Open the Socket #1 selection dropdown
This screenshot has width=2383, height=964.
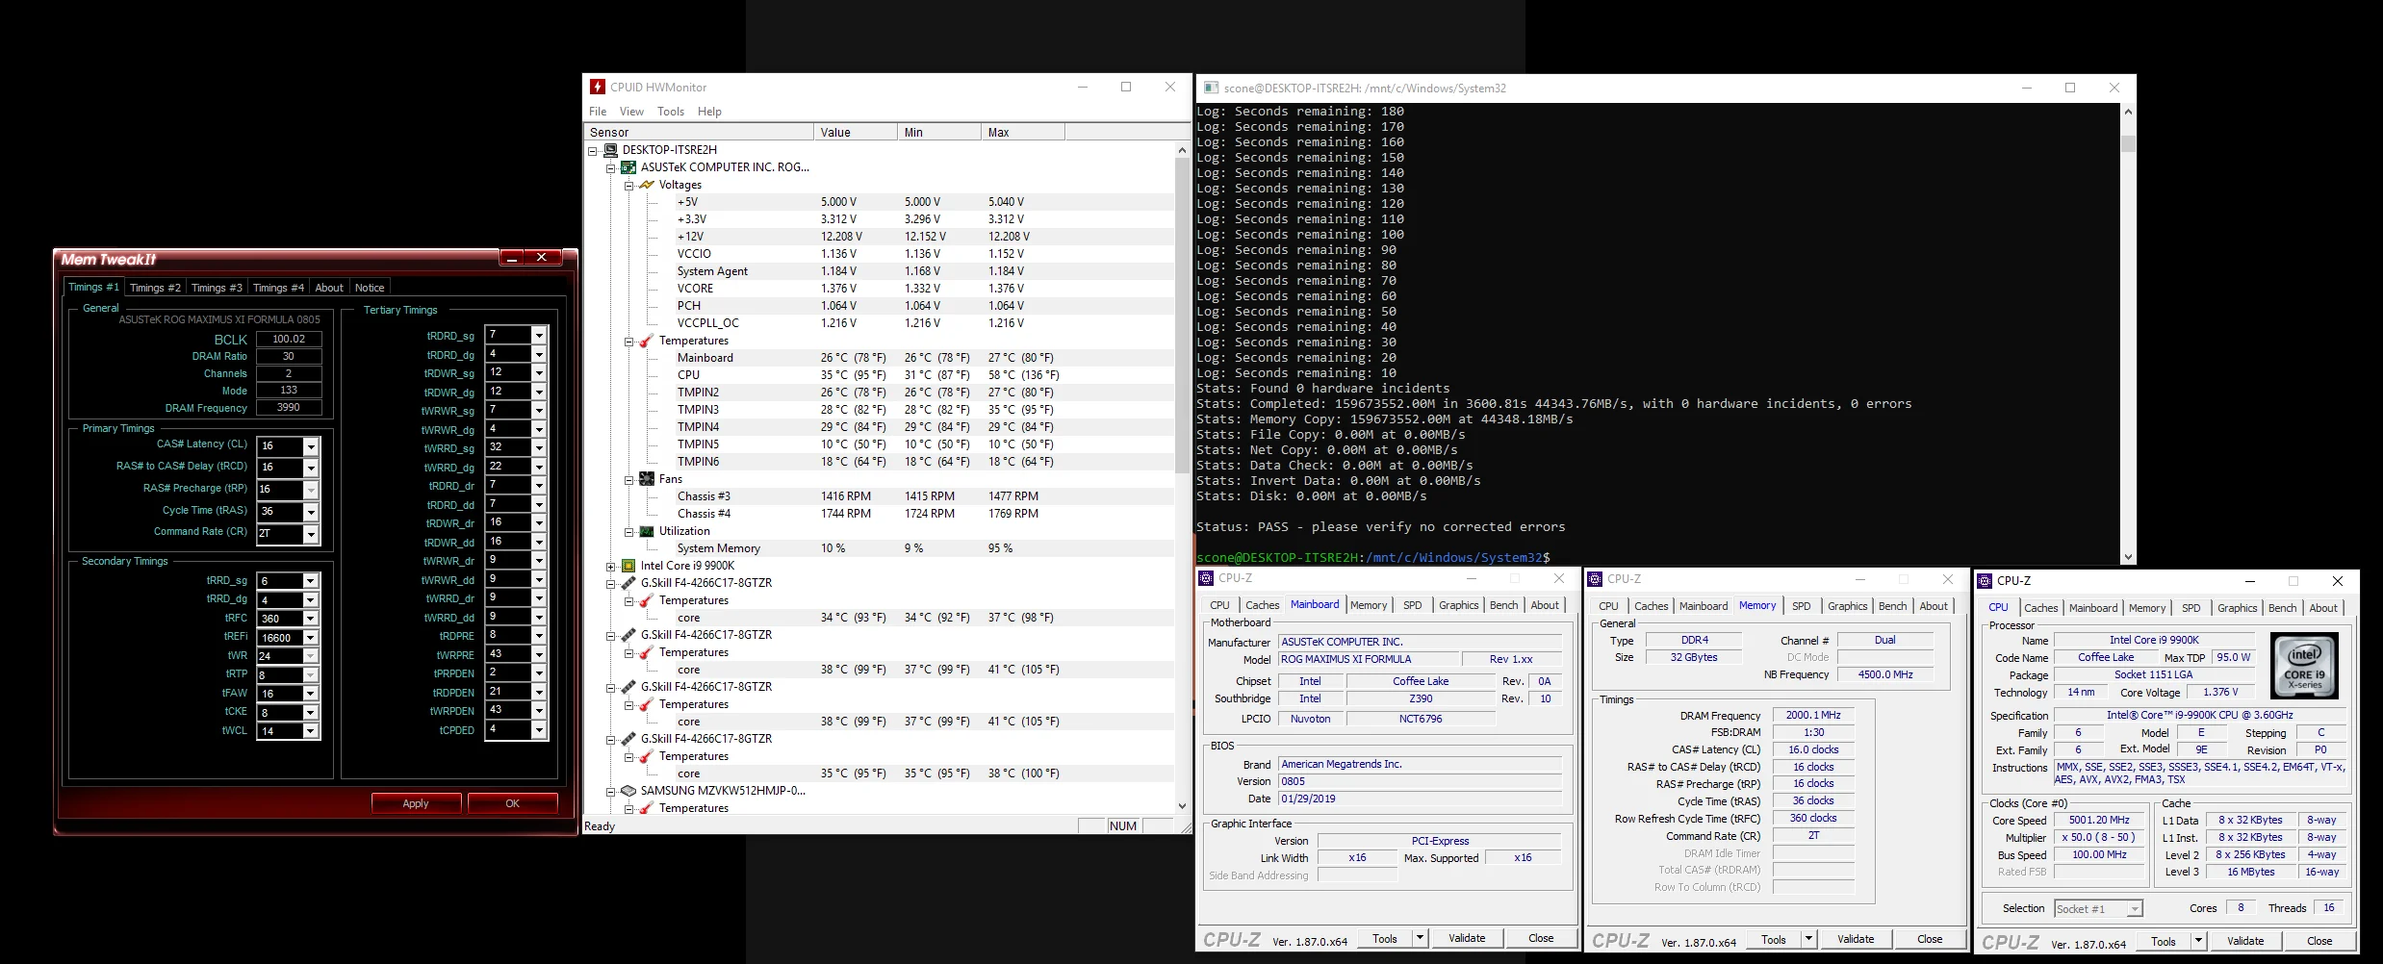click(x=2135, y=909)
